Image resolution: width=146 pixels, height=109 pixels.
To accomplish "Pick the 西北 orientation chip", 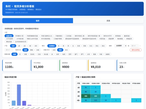I will click(x=97, y=46).
